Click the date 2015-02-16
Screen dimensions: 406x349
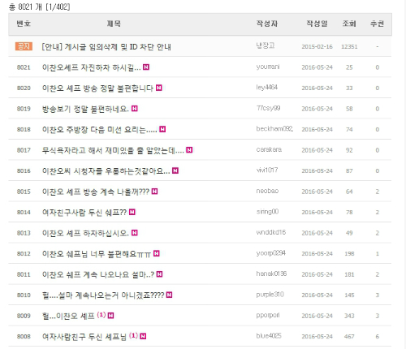tap(317, 46)
